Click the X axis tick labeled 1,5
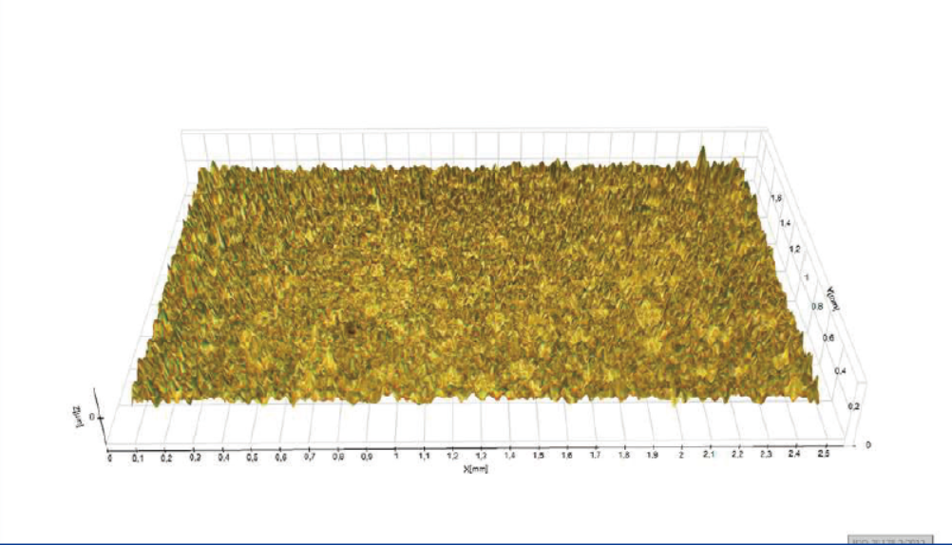Viewport: 952px width, 545px height. 538,457
